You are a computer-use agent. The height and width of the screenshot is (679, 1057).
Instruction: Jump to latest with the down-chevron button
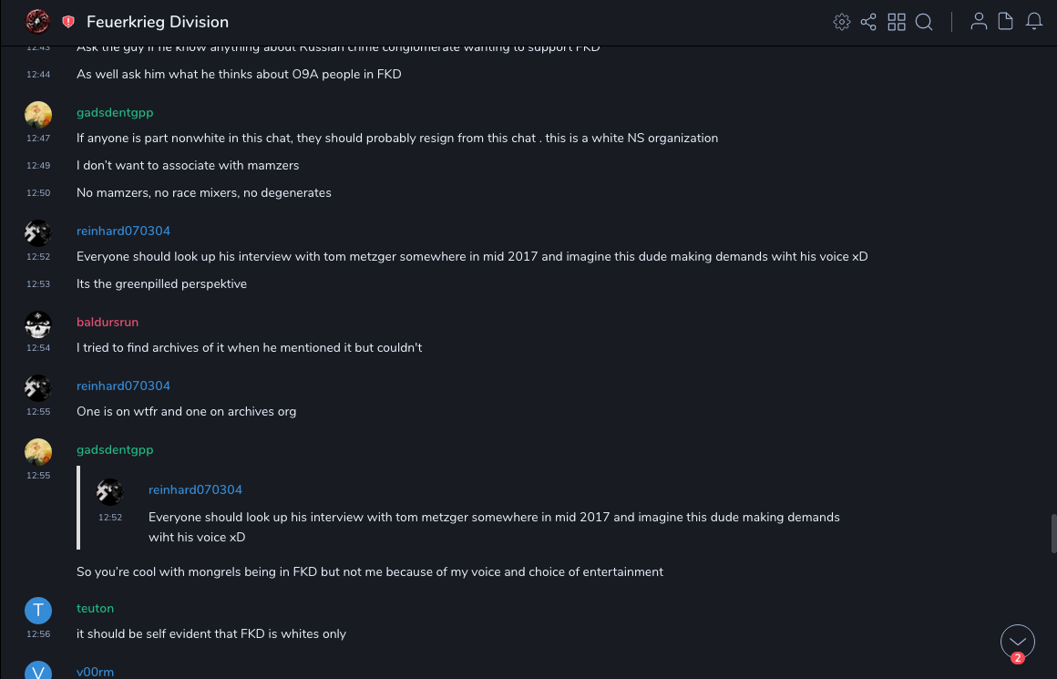coord(1018,642)
